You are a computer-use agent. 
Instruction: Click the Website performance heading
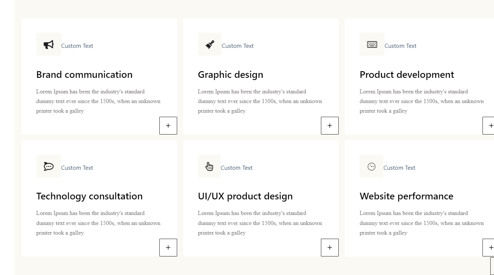click(406, 196)
